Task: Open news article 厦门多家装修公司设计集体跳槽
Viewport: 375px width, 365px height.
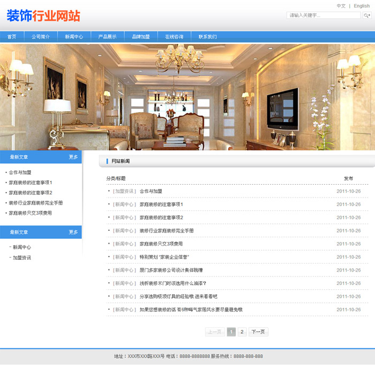Action: click(171, 270)
